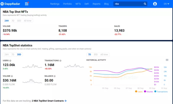Open the Portfolio menu
The image size is (173, 104).
(67, 4)
